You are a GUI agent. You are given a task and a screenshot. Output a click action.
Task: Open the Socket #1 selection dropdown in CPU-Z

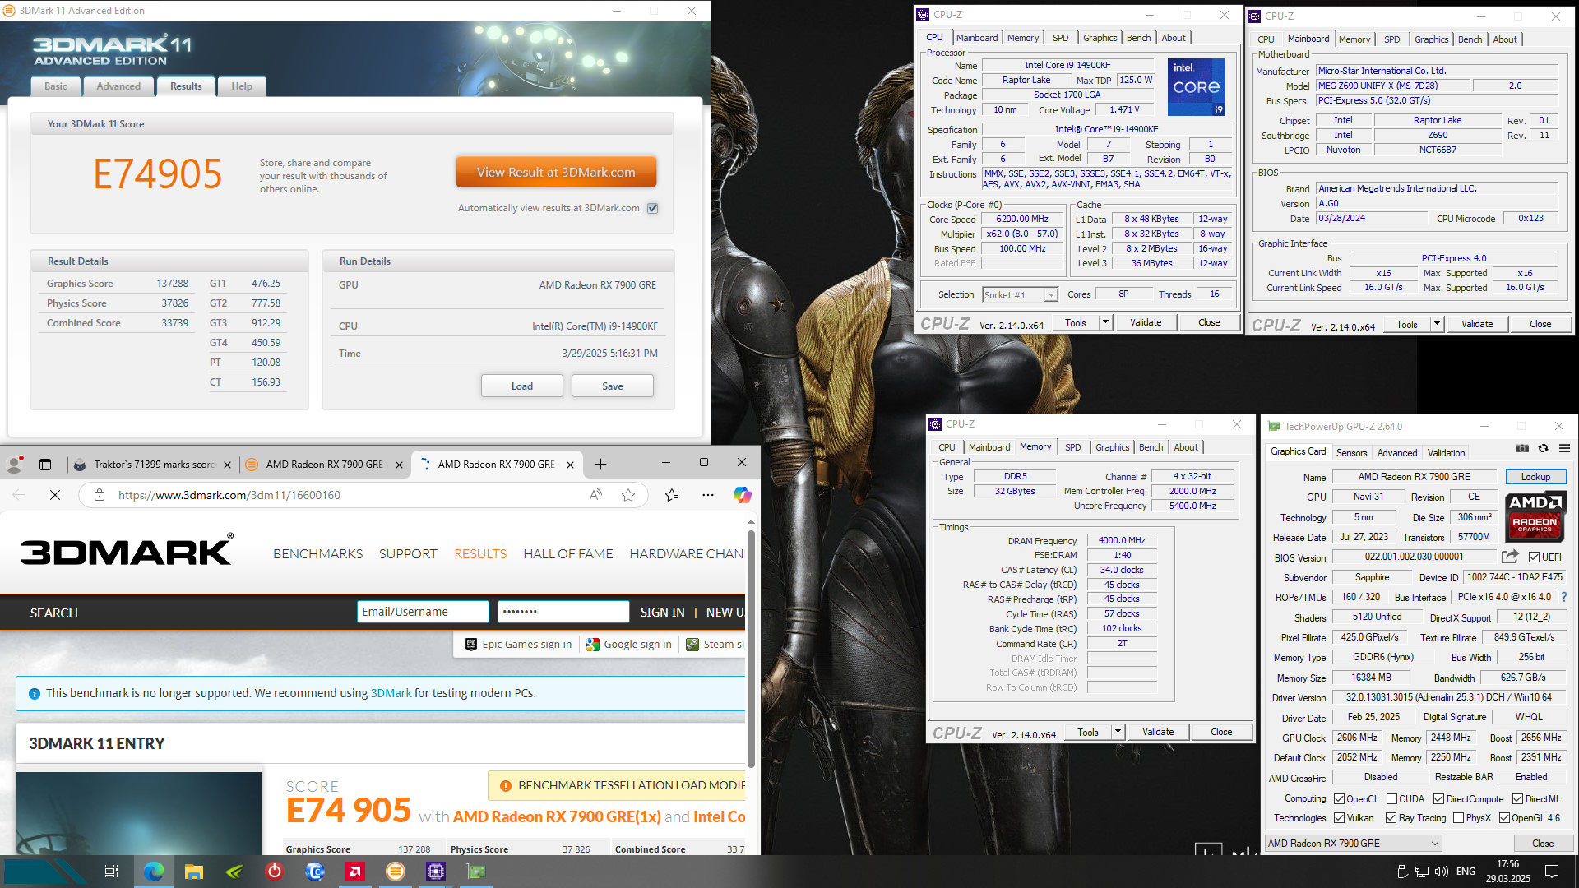1020,294
